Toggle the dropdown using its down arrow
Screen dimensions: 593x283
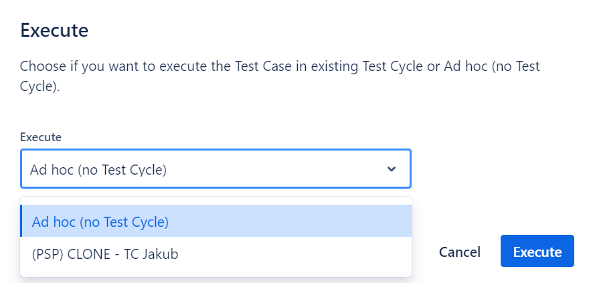tap(392, 169)
